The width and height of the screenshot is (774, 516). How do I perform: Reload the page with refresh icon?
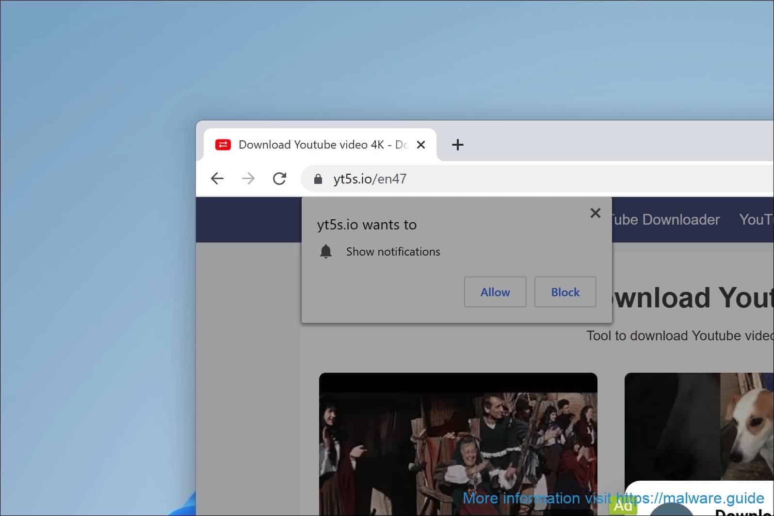279,179
